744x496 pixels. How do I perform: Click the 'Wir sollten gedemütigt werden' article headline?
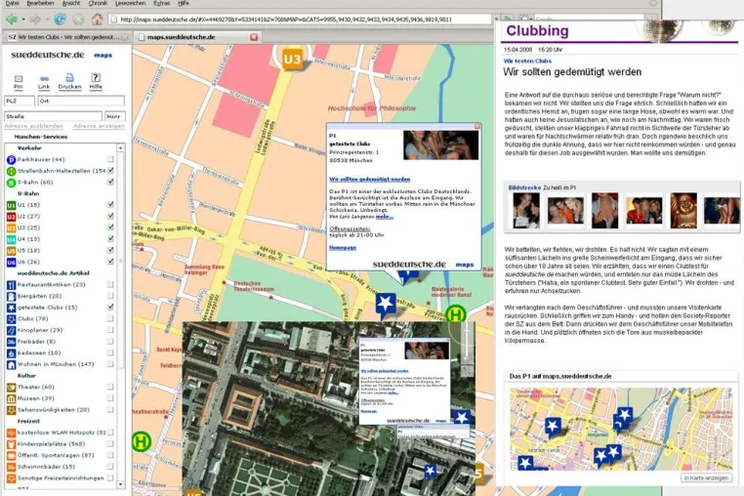click(x=572, y=72)
